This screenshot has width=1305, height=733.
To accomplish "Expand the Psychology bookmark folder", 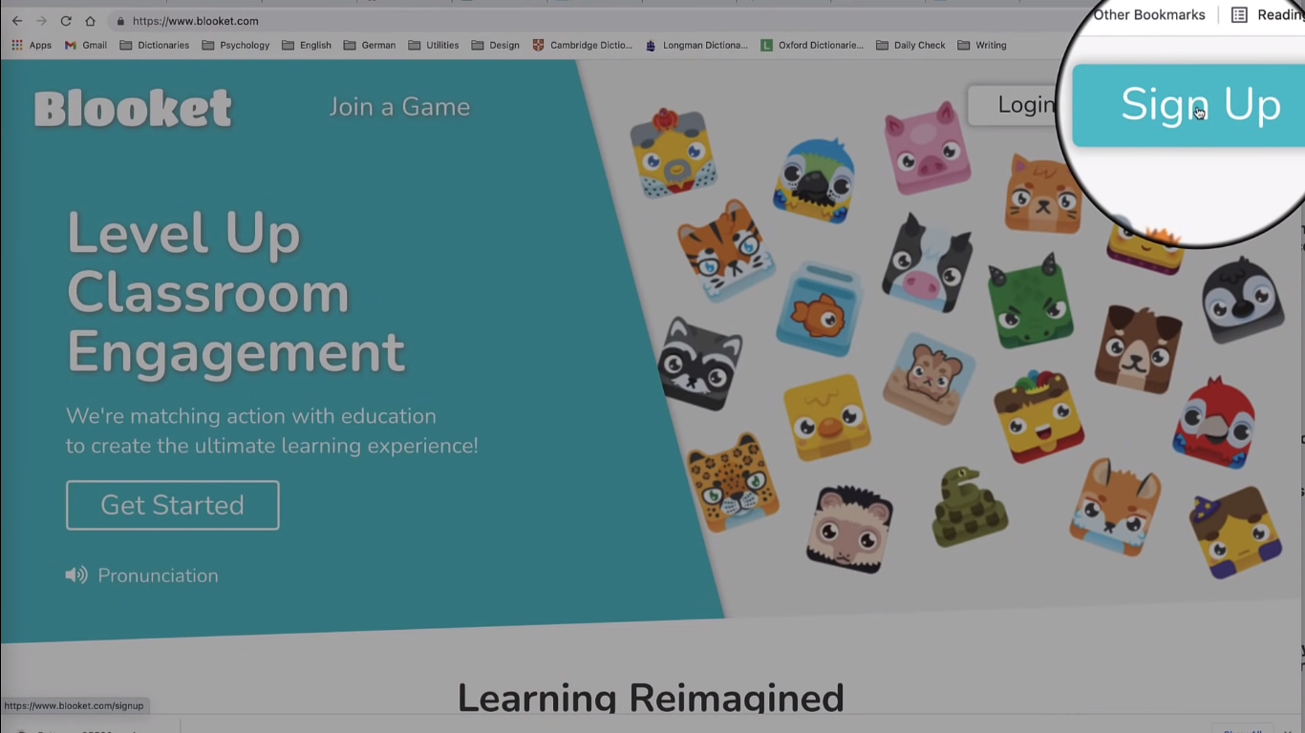I will pyautogui.click(x=236, y=45).
